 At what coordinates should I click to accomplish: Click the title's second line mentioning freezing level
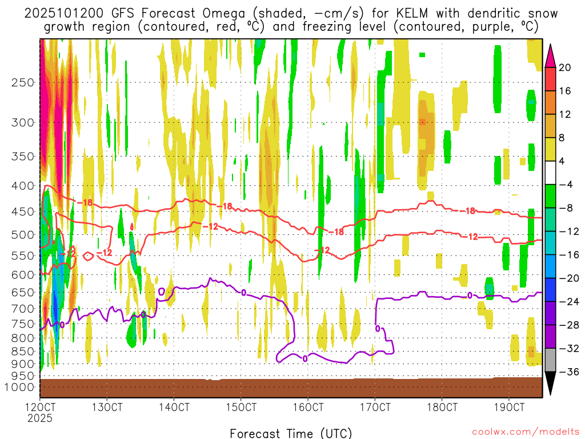tap(291, 27)
